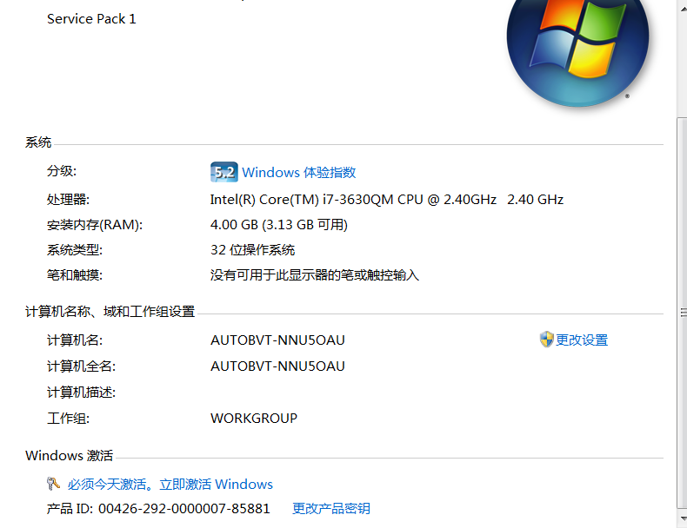Click the 工作组: label
Image resolution: width=687 pixels, height=528 pixels.
click(69, 419)
